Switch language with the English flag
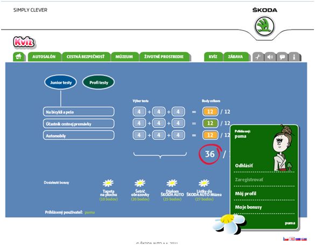This screenshot has height=245, width=315. [x=292, y=239]
